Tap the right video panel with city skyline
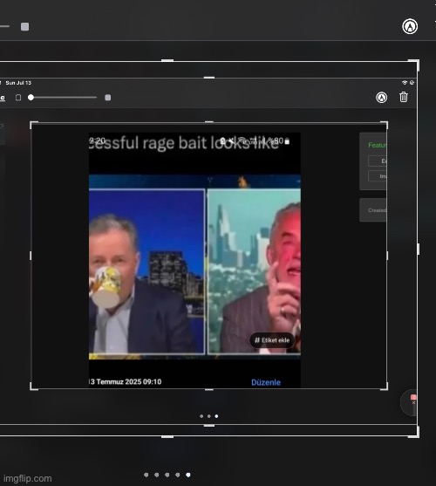Viewport: 436px width, 486px height. (254, 271)
